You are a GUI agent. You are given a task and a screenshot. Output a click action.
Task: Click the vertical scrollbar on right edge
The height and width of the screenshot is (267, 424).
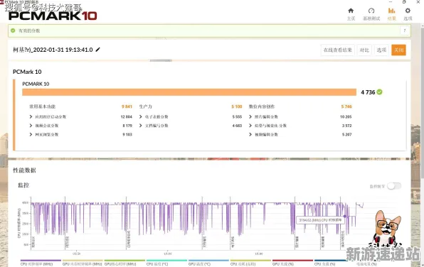tap(423, 102)
